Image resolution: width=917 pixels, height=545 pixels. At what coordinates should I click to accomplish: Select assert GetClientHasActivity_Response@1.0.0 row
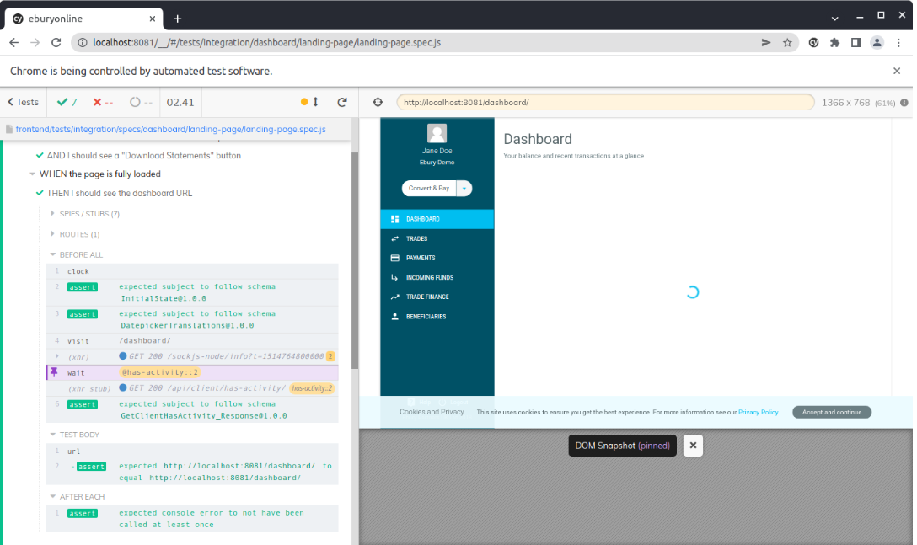tap(192, 410)
